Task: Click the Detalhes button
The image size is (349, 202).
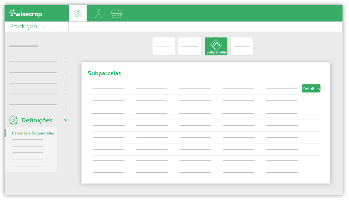Action: pos(311,88)
